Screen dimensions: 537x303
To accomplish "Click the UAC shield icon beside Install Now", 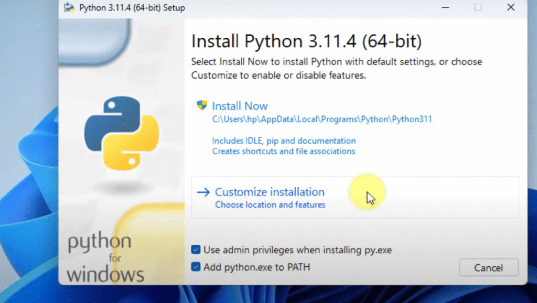I will tap(202, 105).
